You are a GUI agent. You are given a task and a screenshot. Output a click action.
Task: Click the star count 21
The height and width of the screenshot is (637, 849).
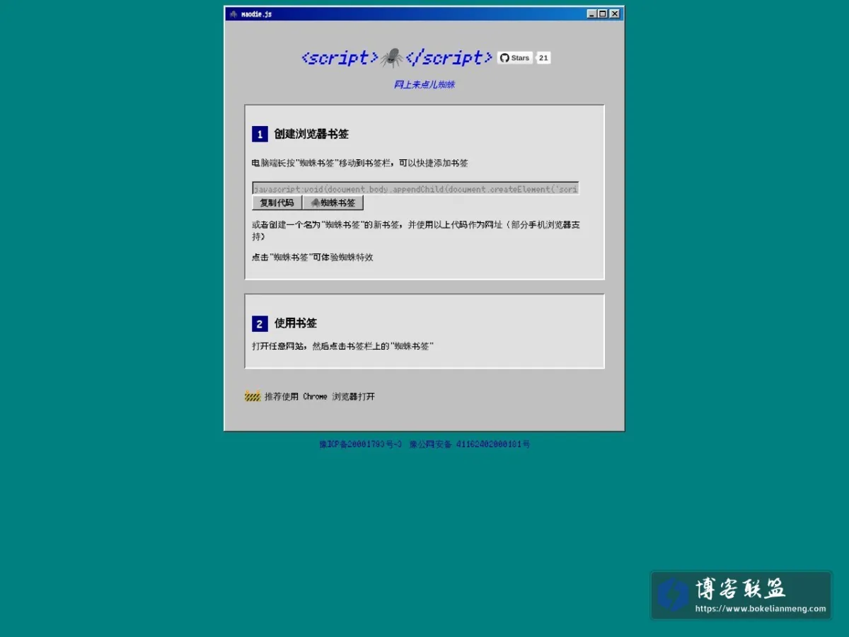point(543,58)
